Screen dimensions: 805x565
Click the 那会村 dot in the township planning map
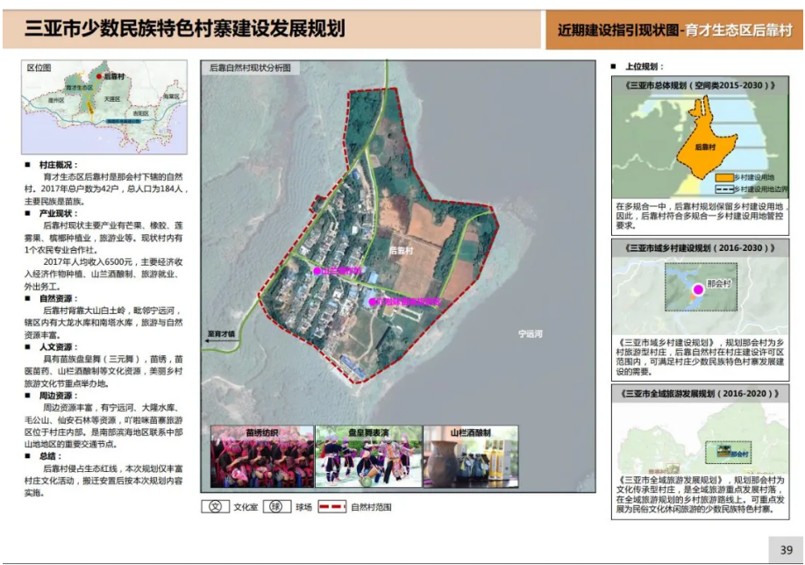[698, 289]
